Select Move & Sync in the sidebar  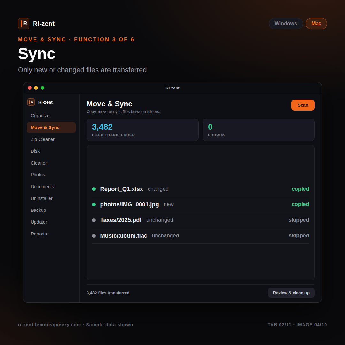51,127
